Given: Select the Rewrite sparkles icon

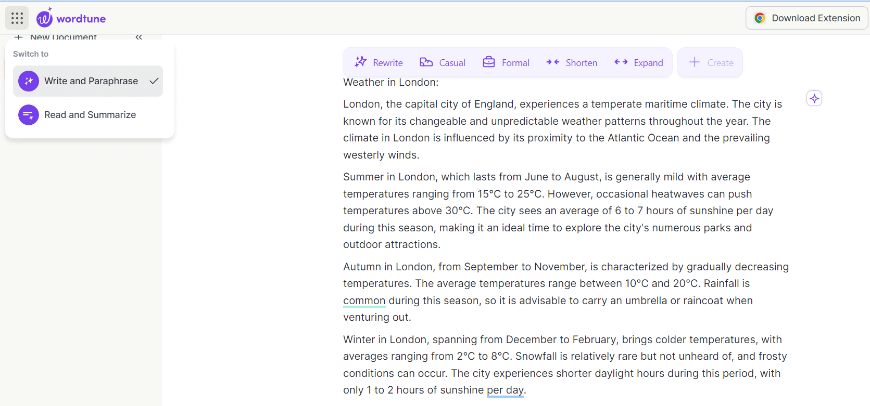Looking at the screenshot, I should point(360,62).
